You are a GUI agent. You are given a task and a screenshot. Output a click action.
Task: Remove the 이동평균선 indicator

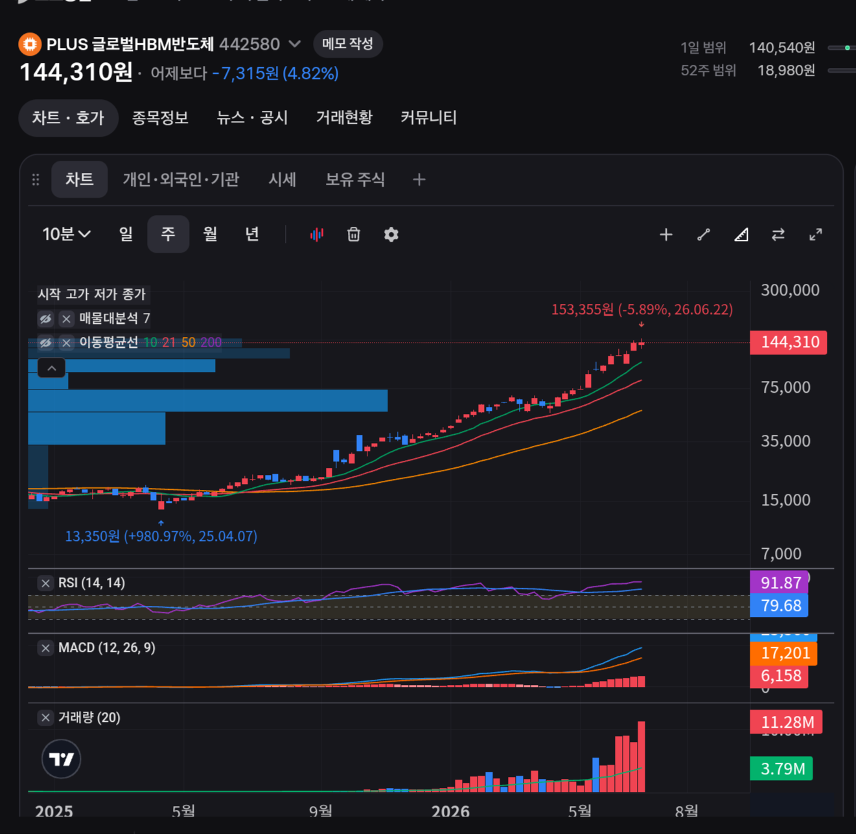point(66,343)
